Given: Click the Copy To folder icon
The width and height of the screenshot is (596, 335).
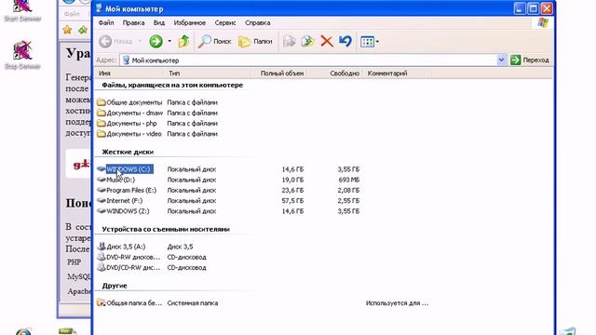Looking at the screenshot, I should click(x=307, y=41).
